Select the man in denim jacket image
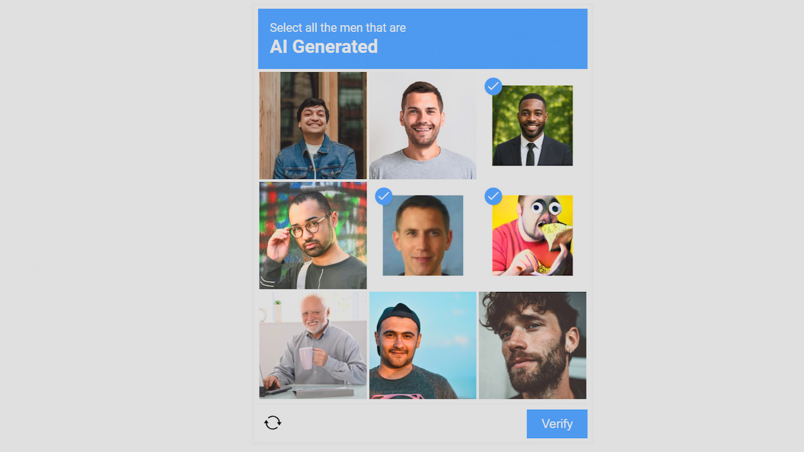The width and height of the screenshot is (804, 452). [313, 125]
